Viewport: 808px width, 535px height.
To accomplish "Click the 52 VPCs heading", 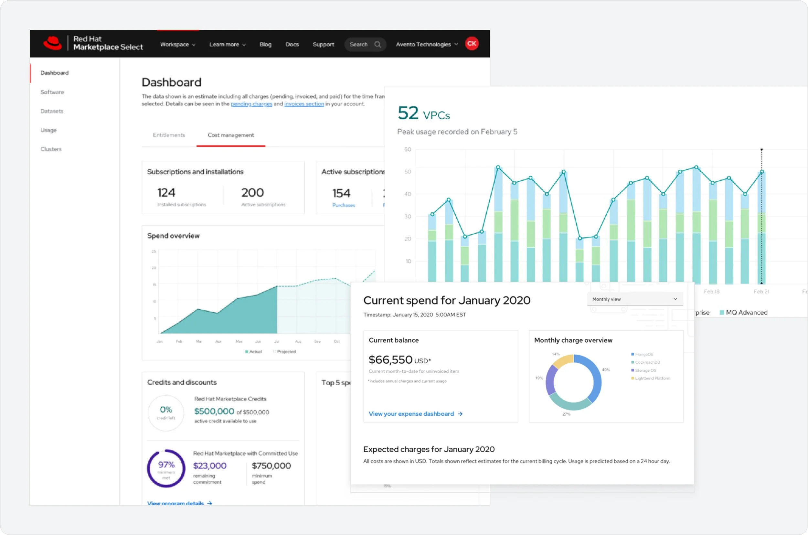I will click(x=424, y=113).
